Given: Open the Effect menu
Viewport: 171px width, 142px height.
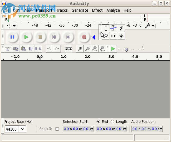Looking at the screenshot, I should [97, 10].
